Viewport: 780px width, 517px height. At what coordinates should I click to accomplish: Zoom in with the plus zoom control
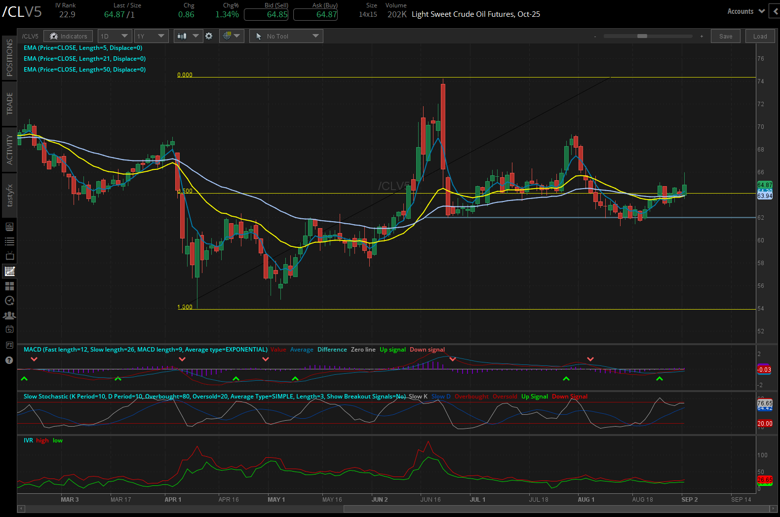pos(702,36)
